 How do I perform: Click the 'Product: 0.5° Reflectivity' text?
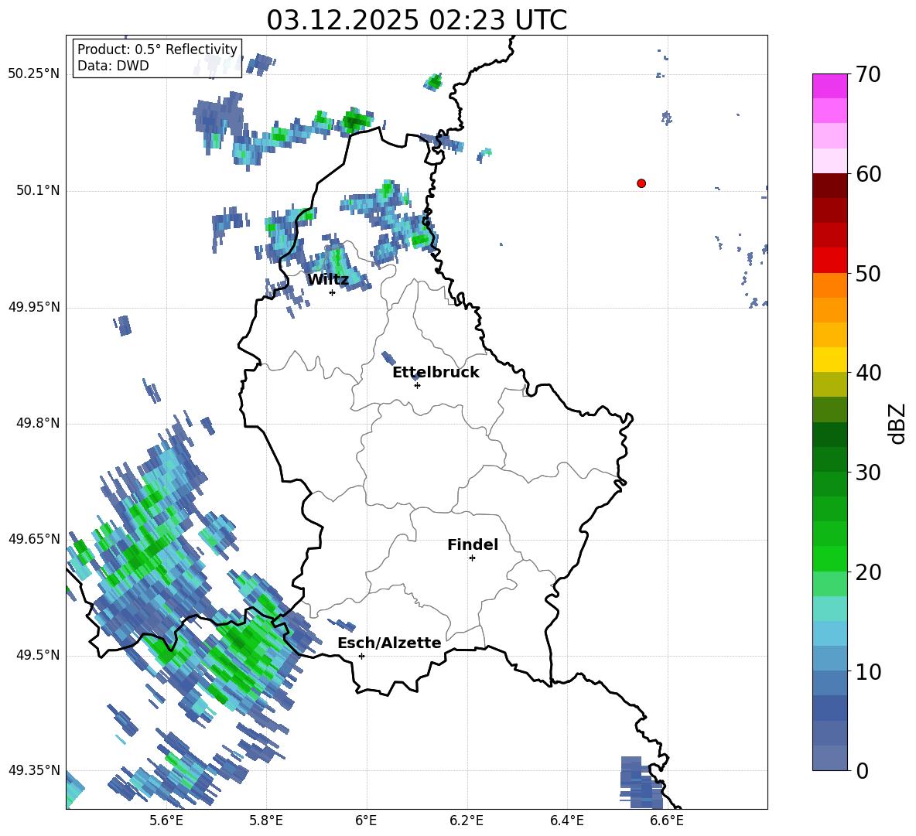pos(157,49)
